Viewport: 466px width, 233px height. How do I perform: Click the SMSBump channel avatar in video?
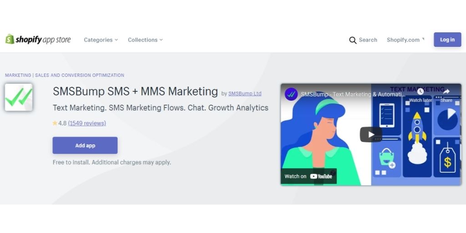[291, 94]
